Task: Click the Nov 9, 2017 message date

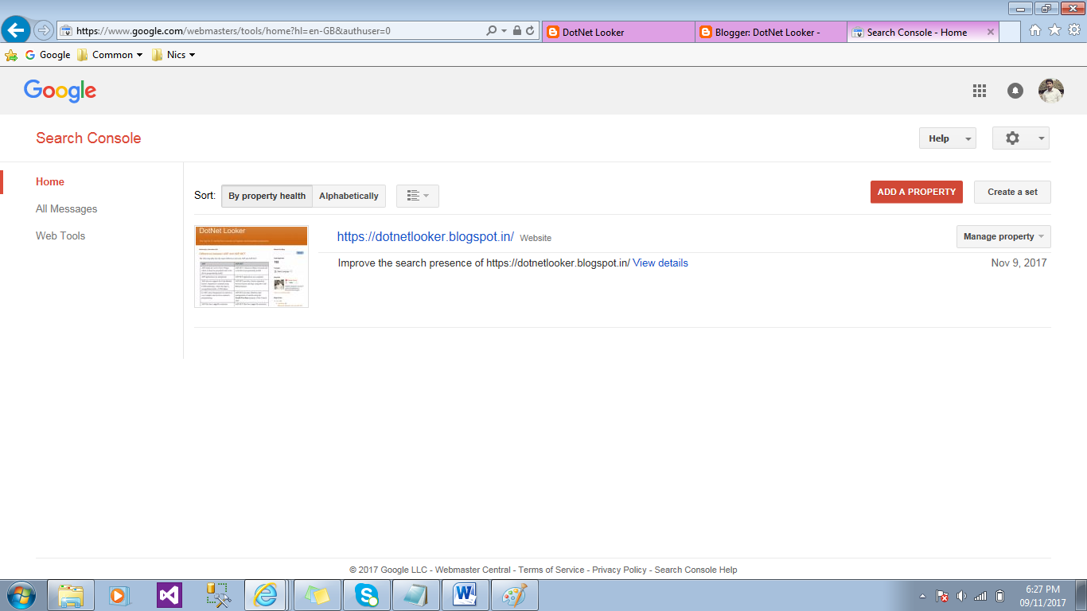Action: (x=1019, y=263)
